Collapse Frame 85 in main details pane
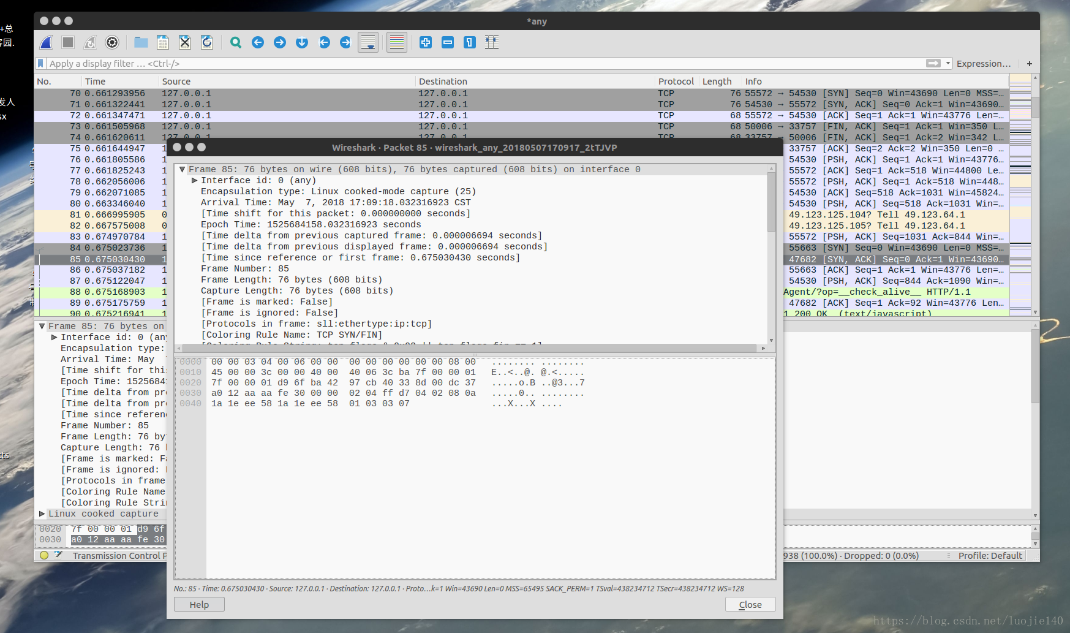This screenshot has width=1070, height=633. [x=42, y=326]
